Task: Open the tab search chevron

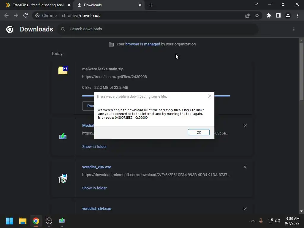Action: tap(256, 4)
